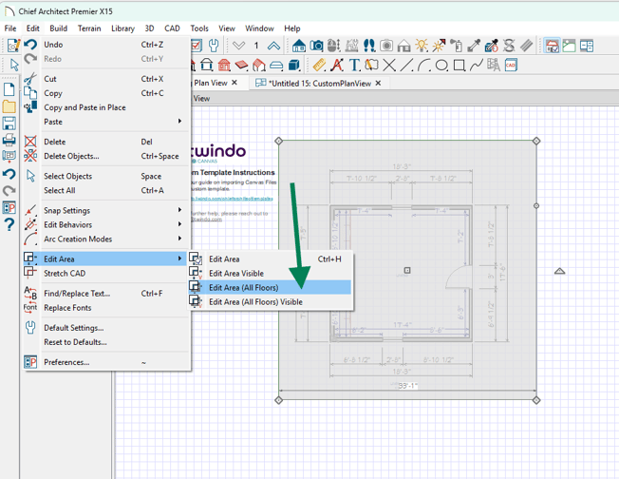Switch to Untitled 15: CustomPlanView tab
Image resolution: width=619 pixels, height=479 pixels.
[x=319, y=83]
